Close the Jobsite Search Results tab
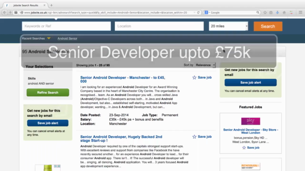Image resolution: width=305 pixels, height=171 pixels. click(44, 5)
